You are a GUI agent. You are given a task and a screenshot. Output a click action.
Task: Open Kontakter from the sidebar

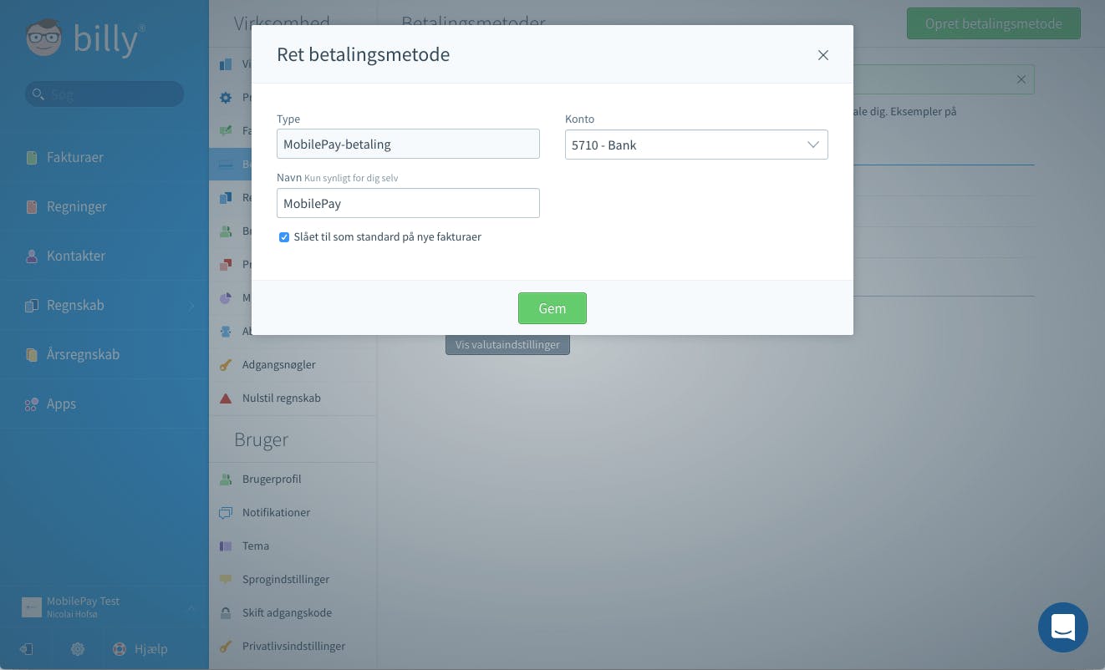coord(76,256)
